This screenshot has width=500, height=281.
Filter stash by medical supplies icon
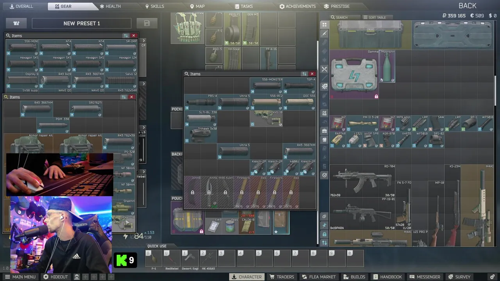point(324,87)
